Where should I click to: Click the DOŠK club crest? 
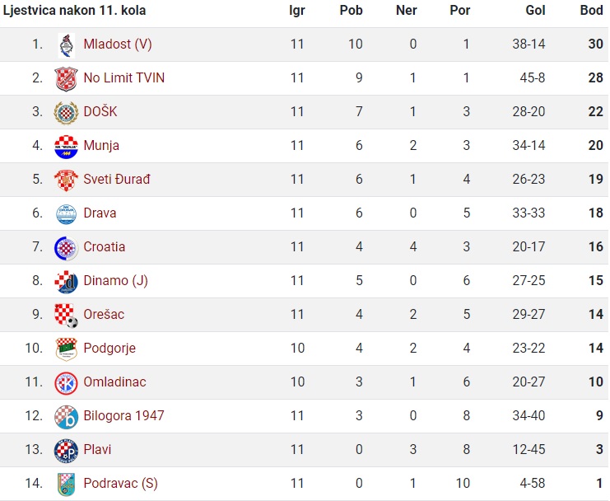coord(66,112)
